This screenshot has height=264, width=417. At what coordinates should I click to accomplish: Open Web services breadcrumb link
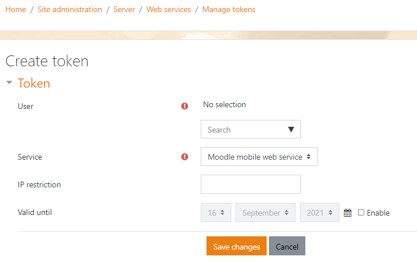[169, 10]
